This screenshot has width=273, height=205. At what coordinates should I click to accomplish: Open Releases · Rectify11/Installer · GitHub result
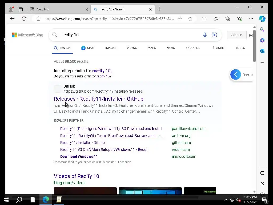click(x=99, y=99)
